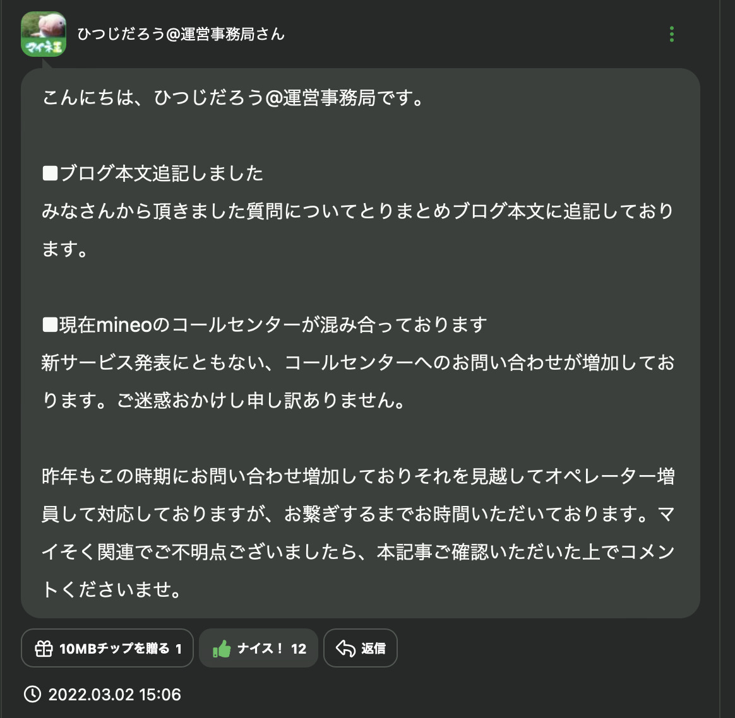Click the heading about mineoのコールセンター
Screen dimensions: 735x718
tap(265, 325)
